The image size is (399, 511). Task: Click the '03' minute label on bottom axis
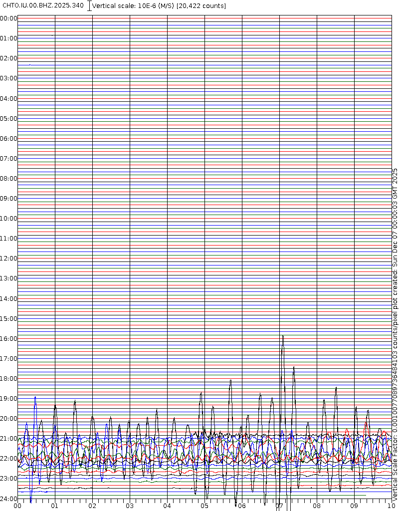click(x=130, y=506)
